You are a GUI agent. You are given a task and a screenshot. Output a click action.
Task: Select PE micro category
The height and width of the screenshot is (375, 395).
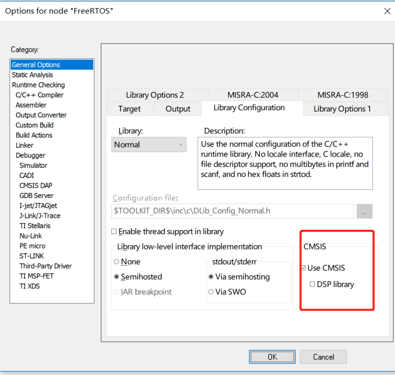[x=32, y=246]
